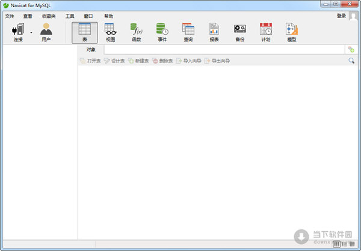Click Open Table (打开表) button

(x=90, y=61)
